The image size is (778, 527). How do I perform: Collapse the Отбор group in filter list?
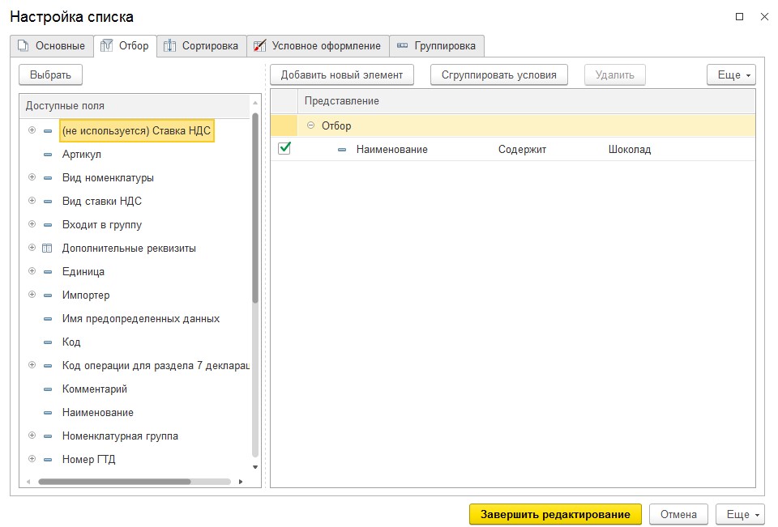pos(310,126)
